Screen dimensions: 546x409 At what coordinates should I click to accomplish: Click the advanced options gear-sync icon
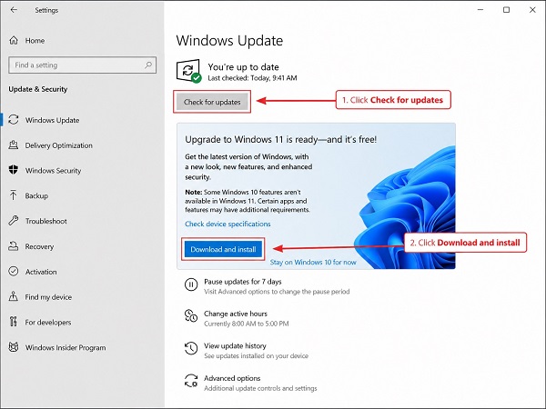191,381
